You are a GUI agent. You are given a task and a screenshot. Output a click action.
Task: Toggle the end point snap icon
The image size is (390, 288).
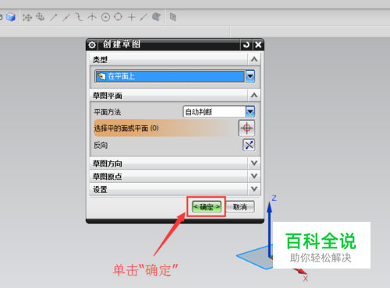click(x=54, y=17)
